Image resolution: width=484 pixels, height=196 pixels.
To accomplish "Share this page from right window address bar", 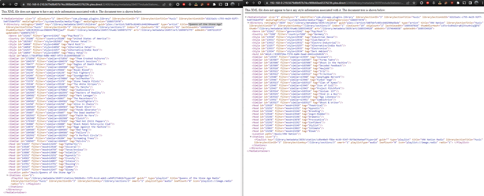I will (x=408, y=3).
